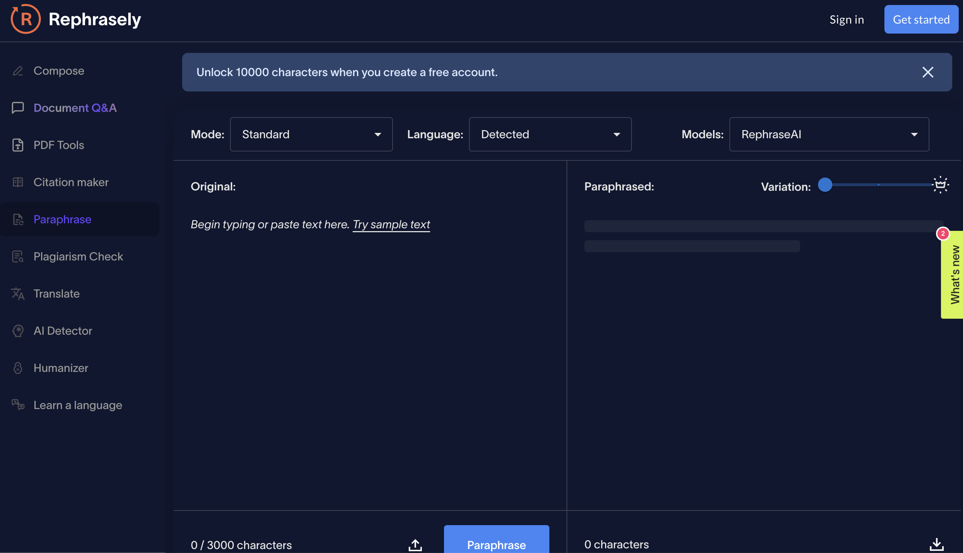Click the 'Models:' label
The width and height of the screenshot is (963, 553).
point(703,134)
